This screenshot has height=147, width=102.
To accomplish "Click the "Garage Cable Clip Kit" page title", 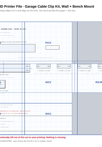I will [42, 7].
